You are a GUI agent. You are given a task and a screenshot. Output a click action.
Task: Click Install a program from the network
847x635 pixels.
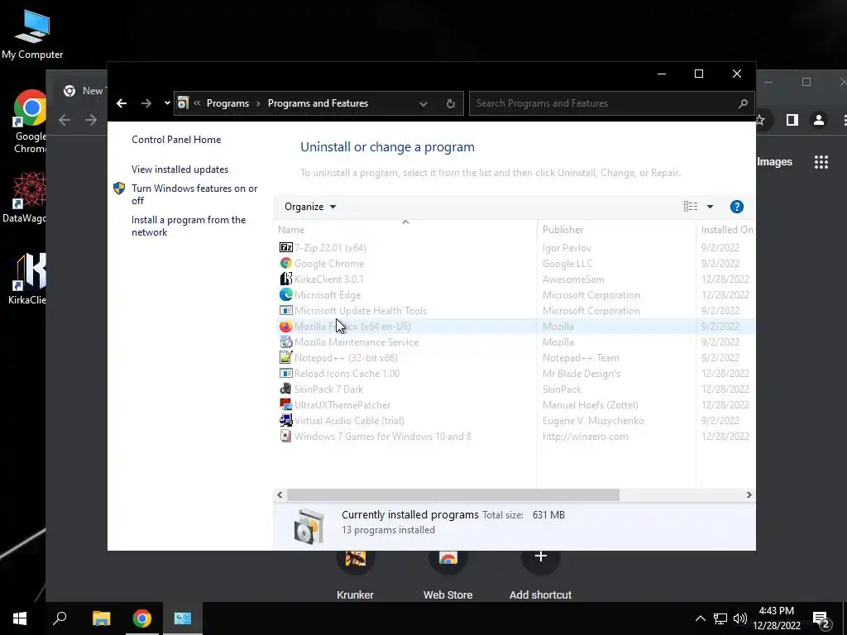(189, 226)
